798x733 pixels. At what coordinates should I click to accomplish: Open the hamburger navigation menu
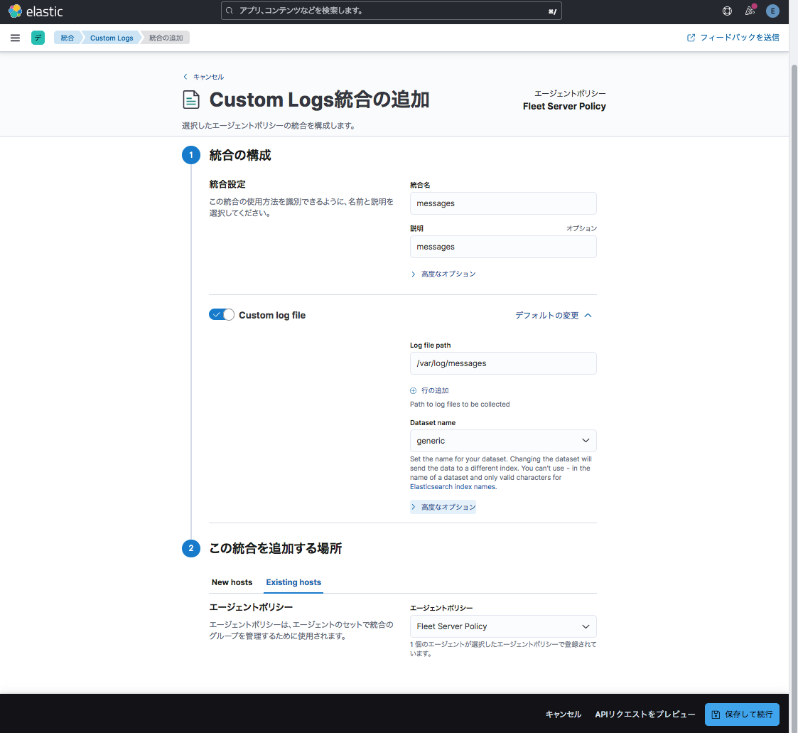coord(15,38)
